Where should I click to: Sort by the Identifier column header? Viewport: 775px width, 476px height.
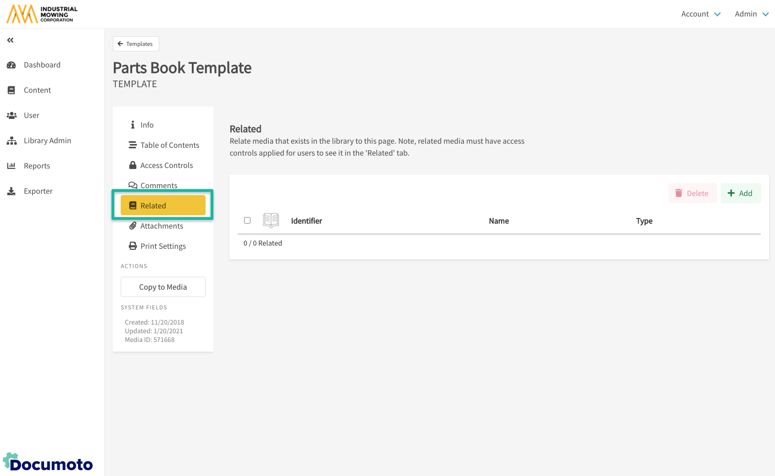click(x=307, y=221)
